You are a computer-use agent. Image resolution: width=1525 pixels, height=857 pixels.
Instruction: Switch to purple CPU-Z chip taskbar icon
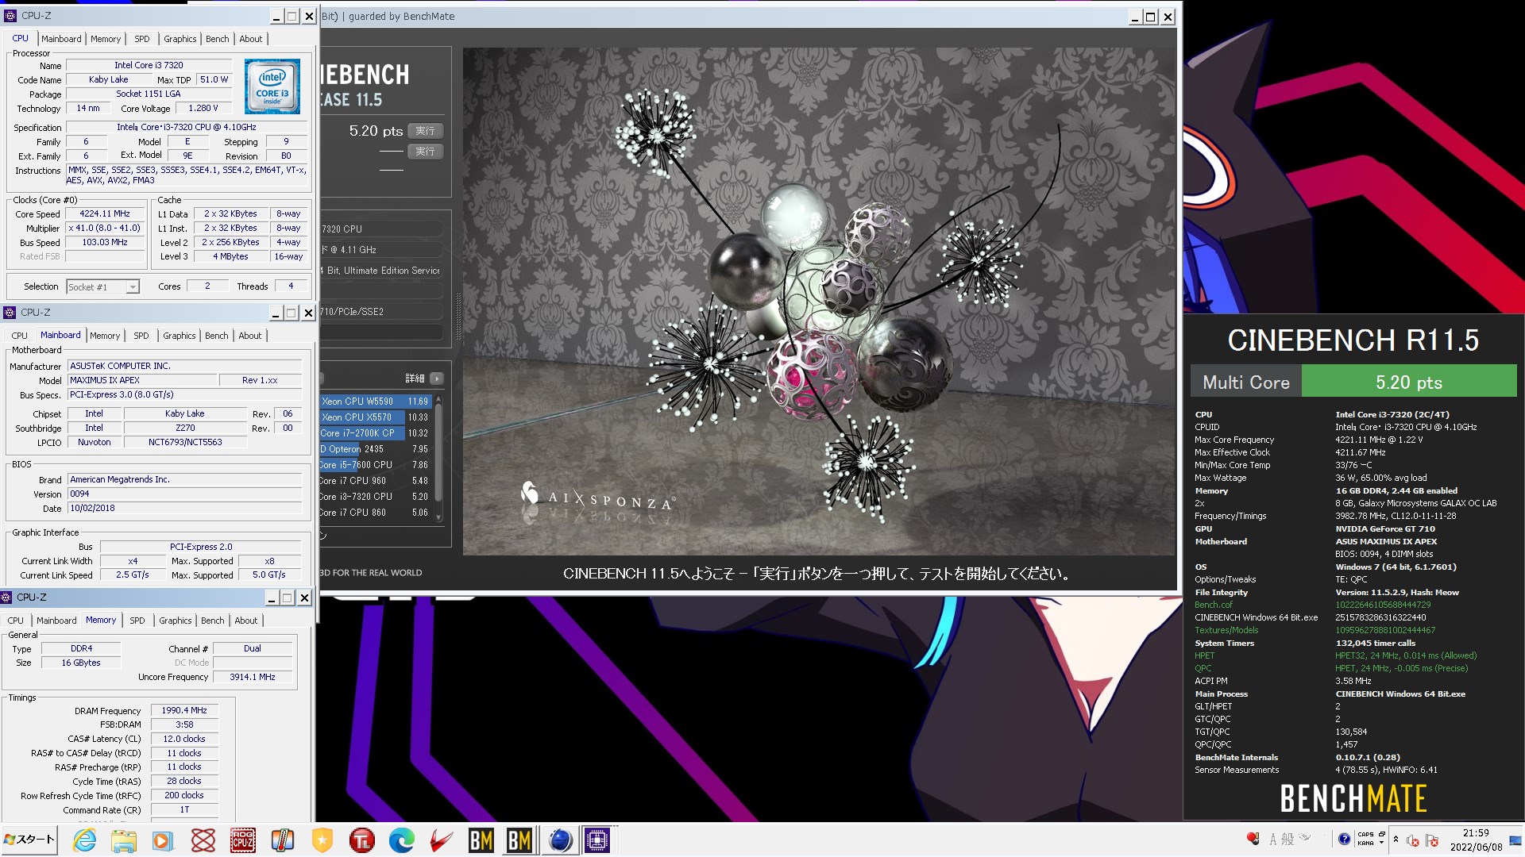(x=597, y=840)
